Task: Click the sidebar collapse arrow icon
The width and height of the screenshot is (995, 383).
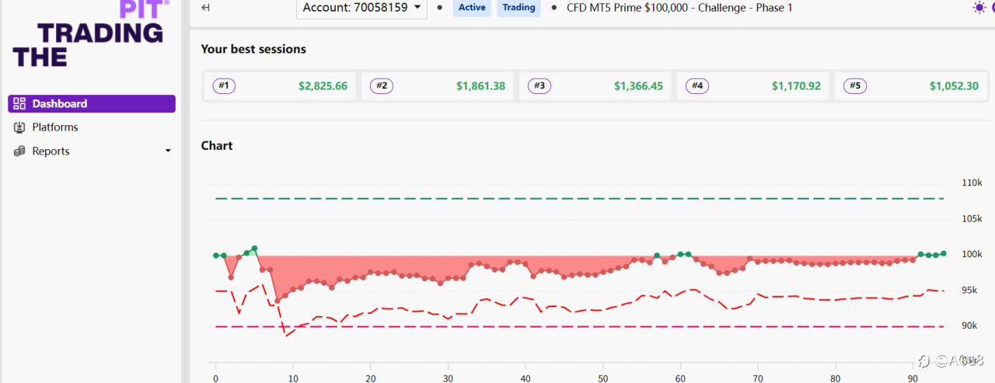Action: tap(205, 8)
